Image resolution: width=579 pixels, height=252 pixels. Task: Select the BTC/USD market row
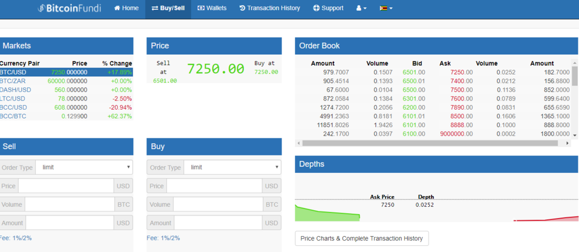(x=66, y=72)
